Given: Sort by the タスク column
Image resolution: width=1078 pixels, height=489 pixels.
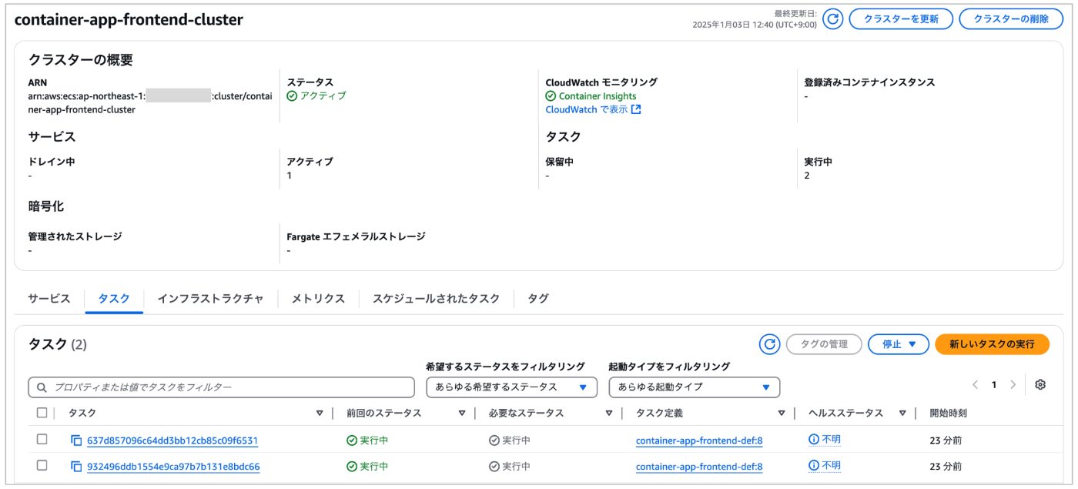Looking at the screenshot, I should pyautogui.click(x=320, y=414).
